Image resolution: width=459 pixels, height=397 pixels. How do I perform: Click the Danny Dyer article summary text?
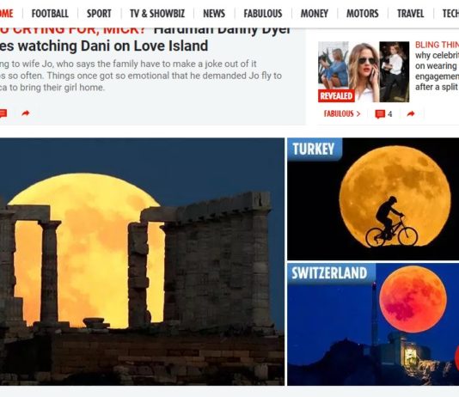tap(141, 76)
